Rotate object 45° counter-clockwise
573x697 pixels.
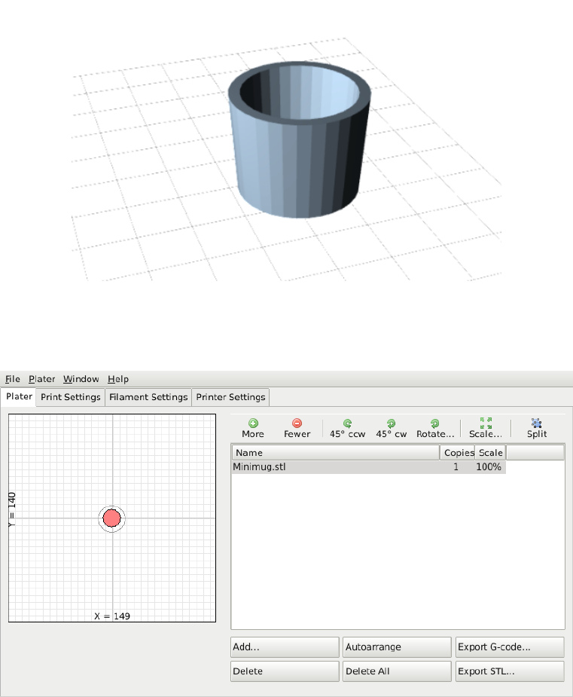[x=347, y=428]
